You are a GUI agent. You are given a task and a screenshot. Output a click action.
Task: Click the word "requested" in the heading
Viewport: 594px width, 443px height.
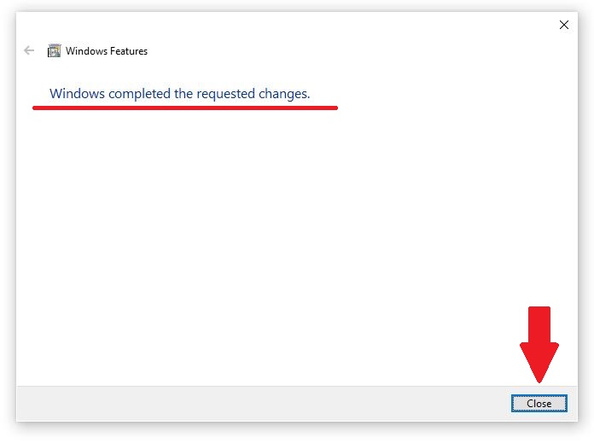(x=226, y=94)
